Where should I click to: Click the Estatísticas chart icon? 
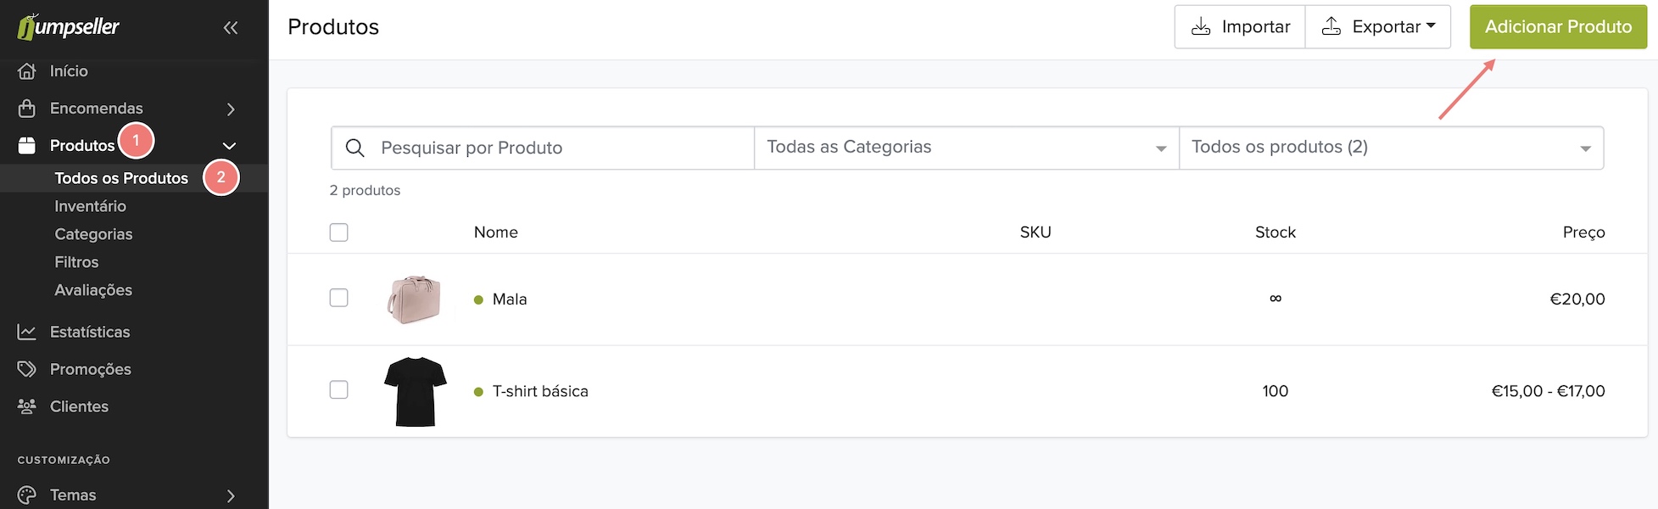pyautogui.click(x=27, y=332)
